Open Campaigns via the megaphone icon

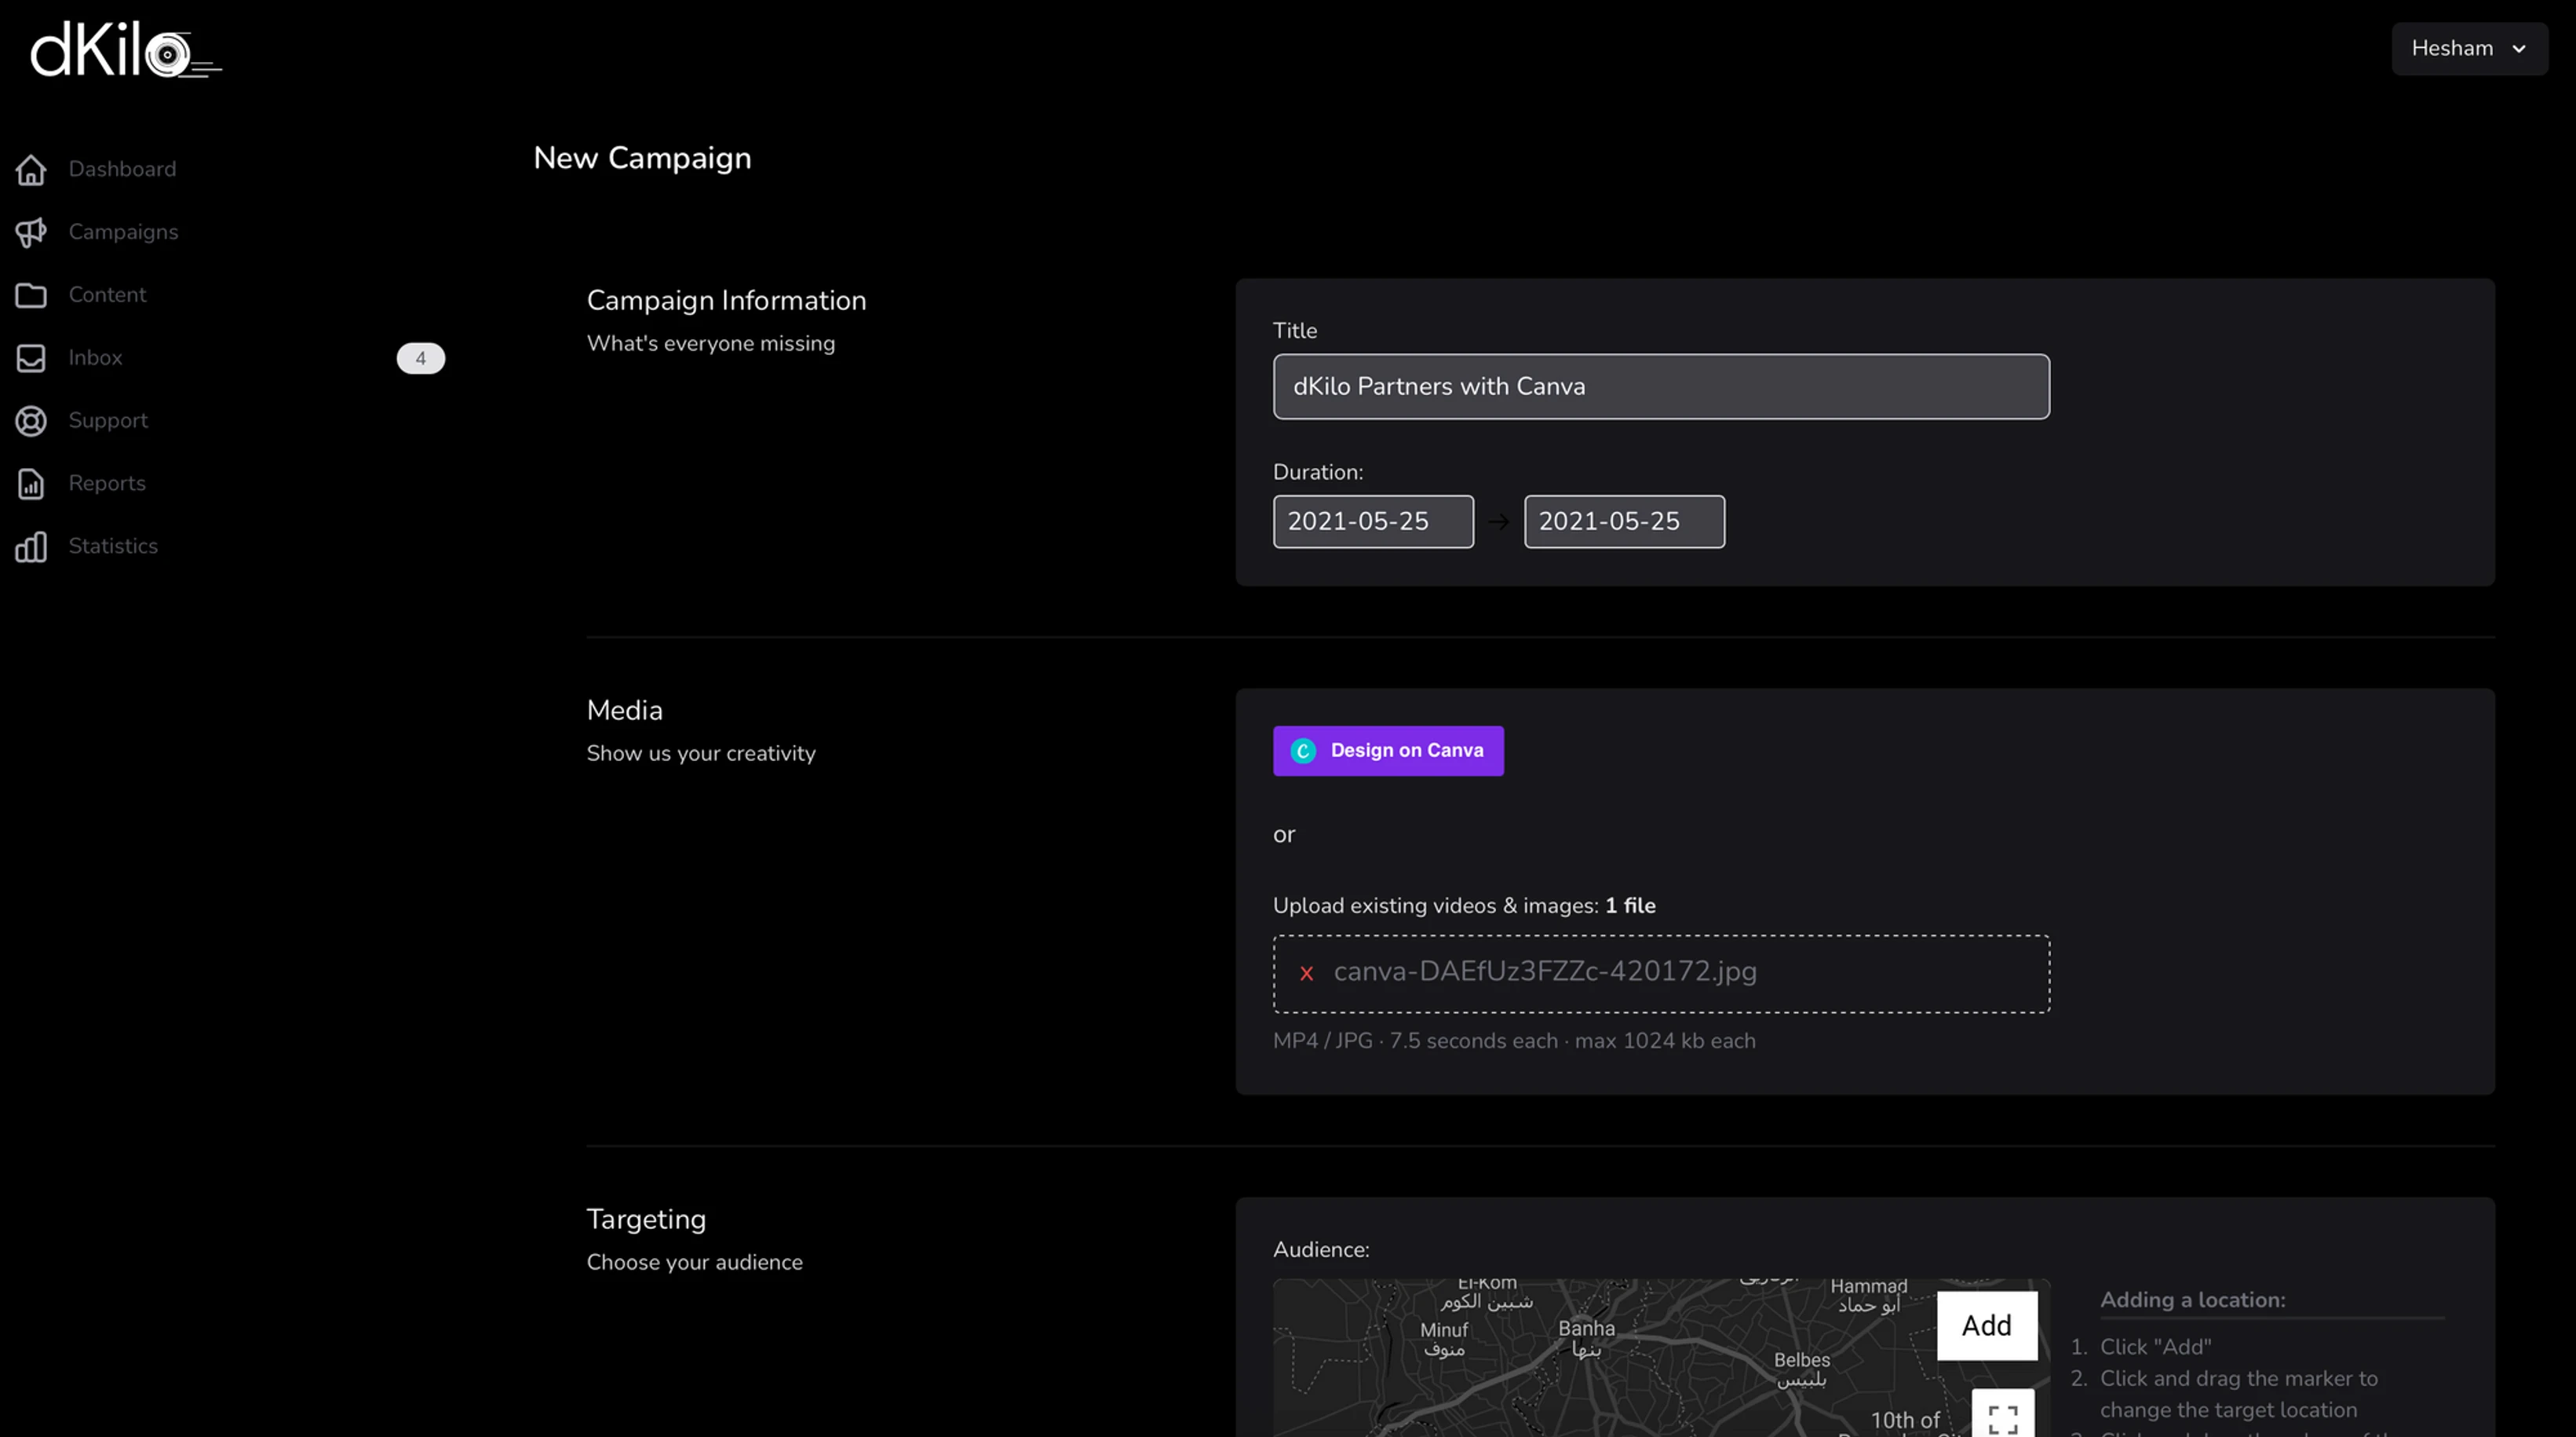coord(31,232)
